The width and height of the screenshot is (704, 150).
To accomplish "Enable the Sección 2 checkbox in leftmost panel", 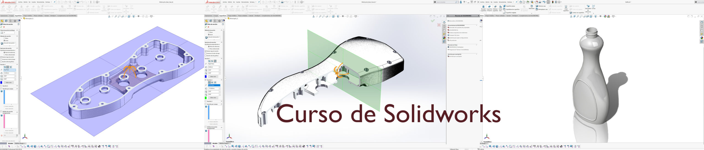I will 1,86.
